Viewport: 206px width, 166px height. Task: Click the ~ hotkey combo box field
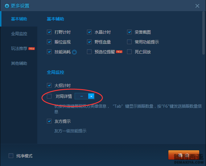click(84, 96)
